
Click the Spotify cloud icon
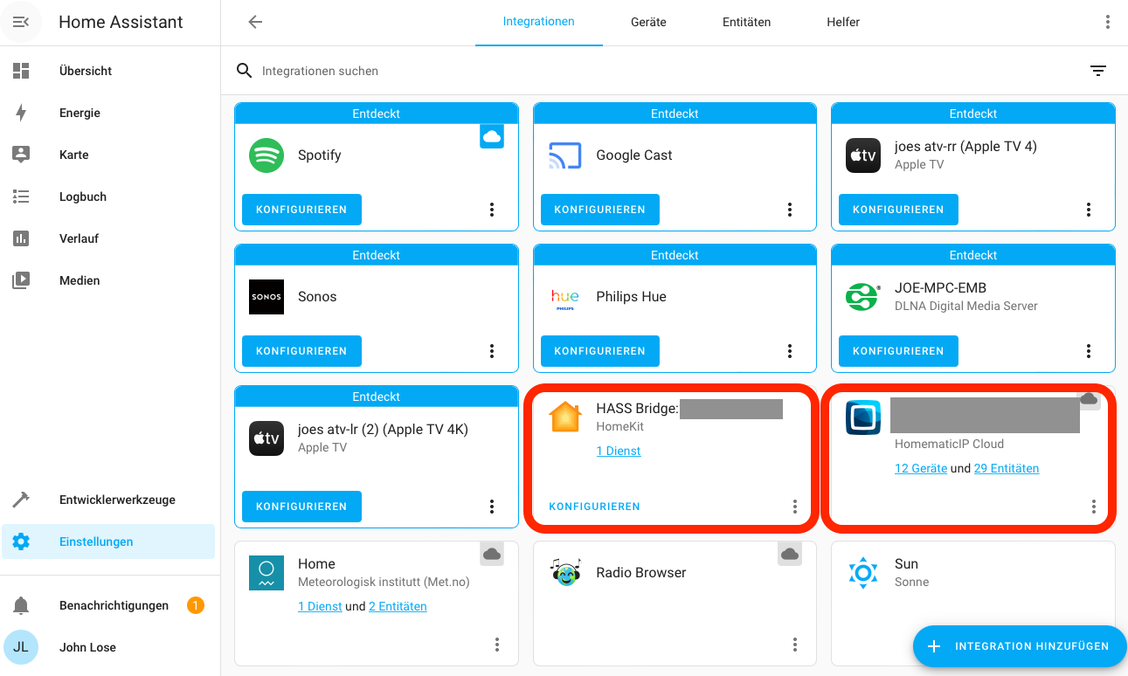492,136
